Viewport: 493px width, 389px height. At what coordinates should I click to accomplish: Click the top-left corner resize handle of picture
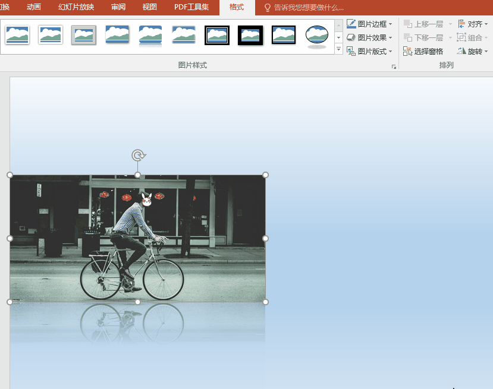(10, 175)
